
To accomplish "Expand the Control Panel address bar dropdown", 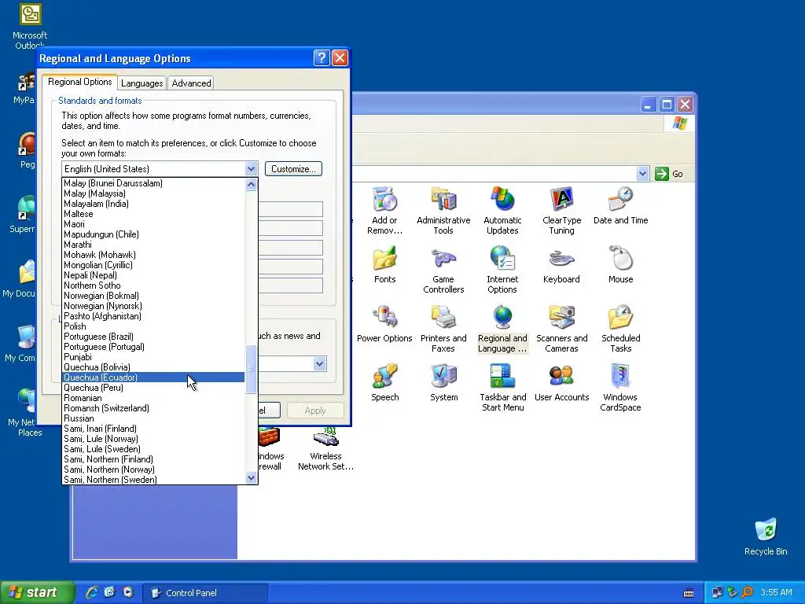I will (642, 174).
